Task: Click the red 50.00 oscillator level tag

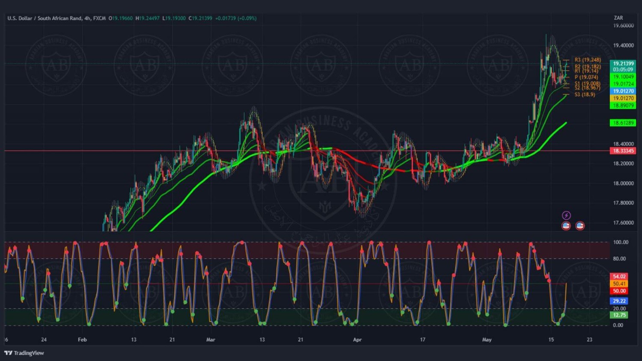Action: click(619, 291)
